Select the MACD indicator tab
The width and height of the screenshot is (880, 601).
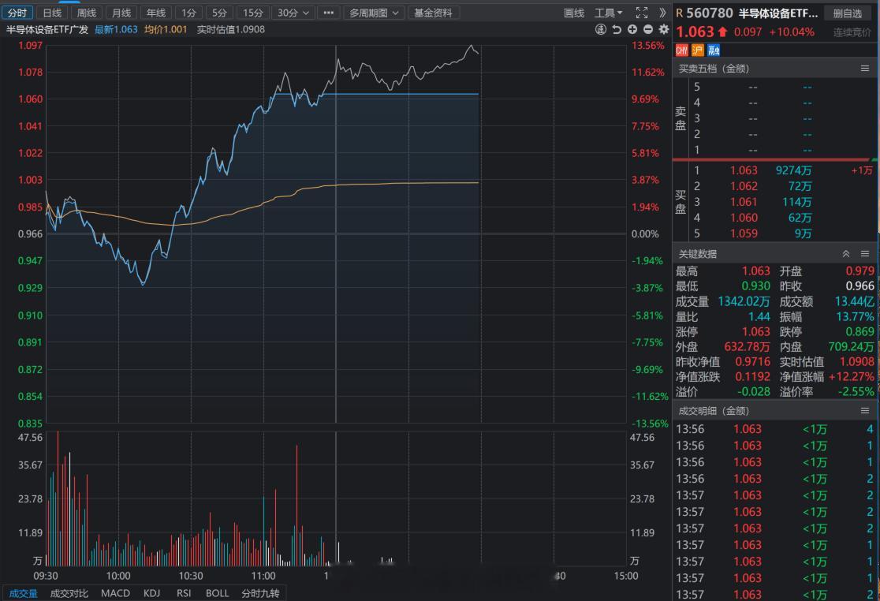[x=116, y=593]
